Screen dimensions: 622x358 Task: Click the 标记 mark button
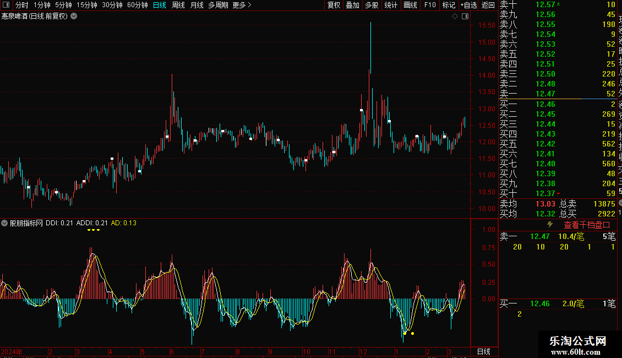(449, 5)
